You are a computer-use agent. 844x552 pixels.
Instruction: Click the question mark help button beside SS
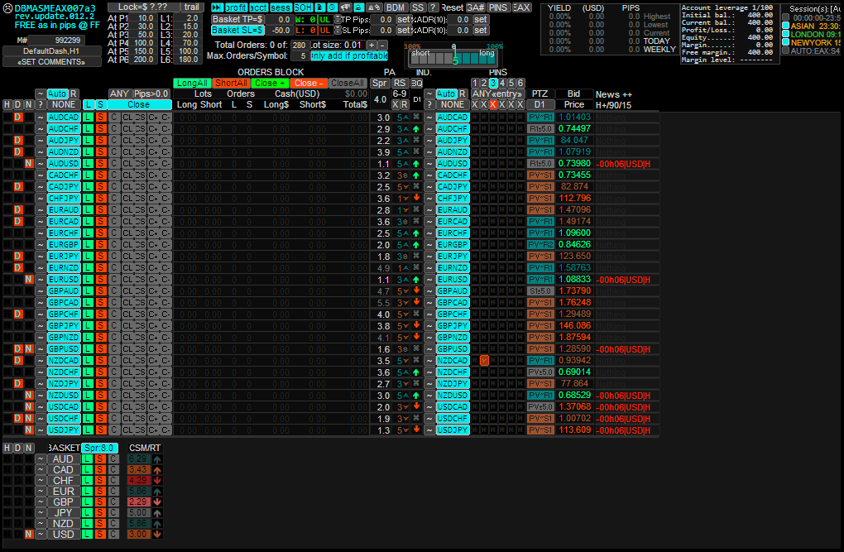pyautogui.click(x=434, y=7)
